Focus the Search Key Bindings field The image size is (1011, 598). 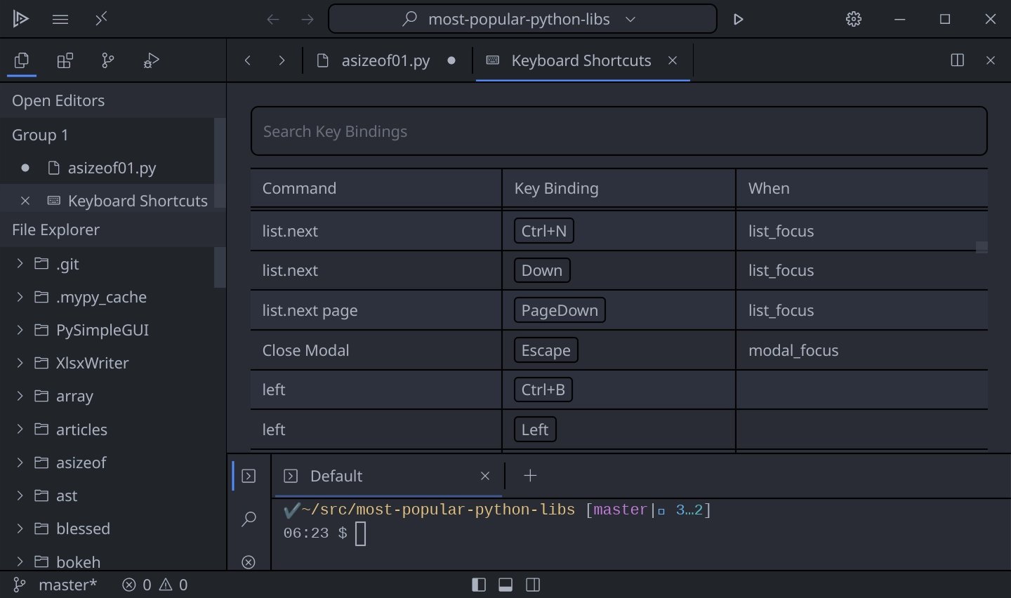[619, 131]
